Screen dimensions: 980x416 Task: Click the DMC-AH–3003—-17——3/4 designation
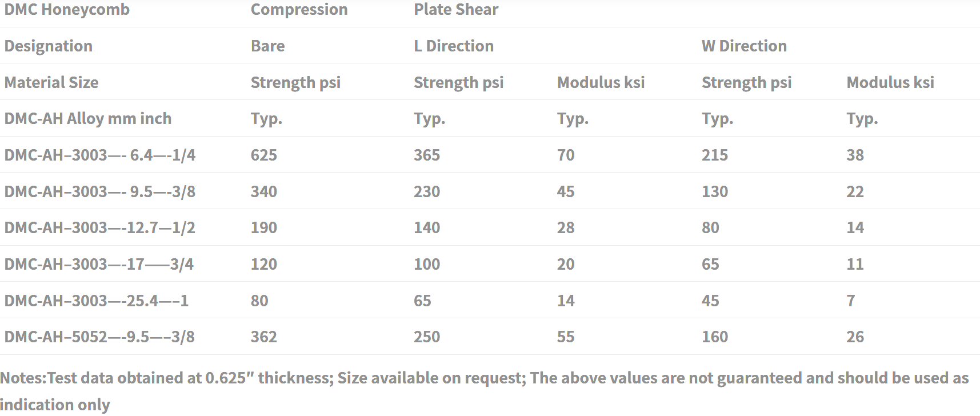pyautogui.click(x=99, y=264)
